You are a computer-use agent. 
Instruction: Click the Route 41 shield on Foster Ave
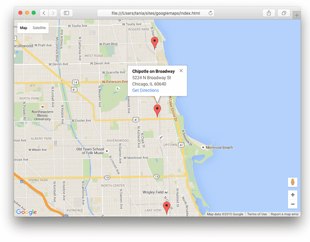coord(136,119)
